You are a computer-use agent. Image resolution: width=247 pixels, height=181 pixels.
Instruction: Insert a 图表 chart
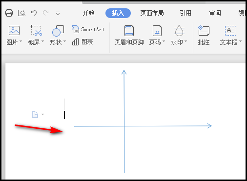tap(82, 42)
